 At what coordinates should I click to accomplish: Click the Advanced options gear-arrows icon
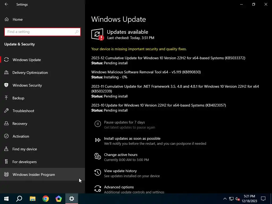(98, 189)
